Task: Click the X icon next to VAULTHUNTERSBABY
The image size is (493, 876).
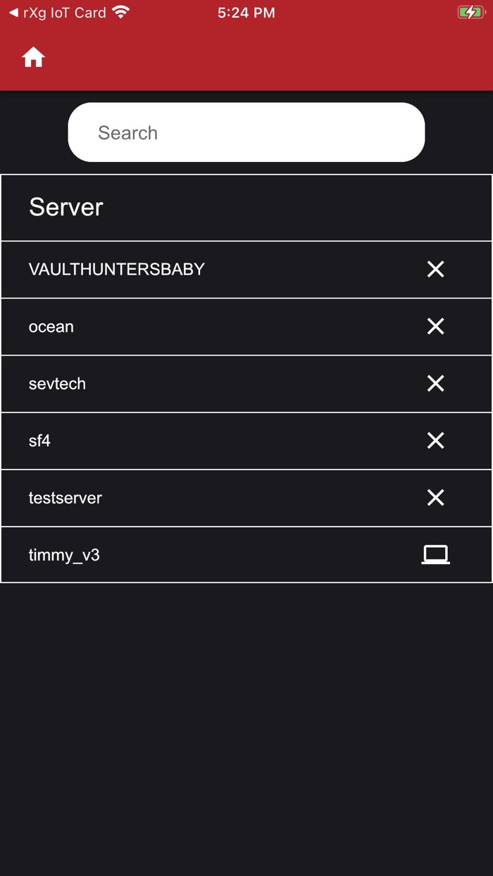Action: [x=435, y=269]
